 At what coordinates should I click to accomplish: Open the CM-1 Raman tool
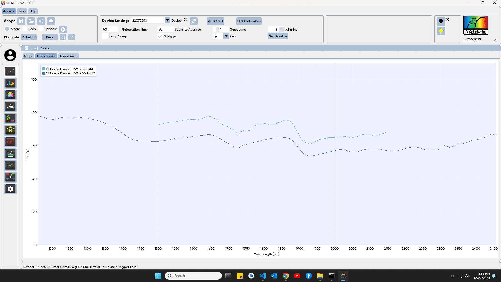click(10, 142)
